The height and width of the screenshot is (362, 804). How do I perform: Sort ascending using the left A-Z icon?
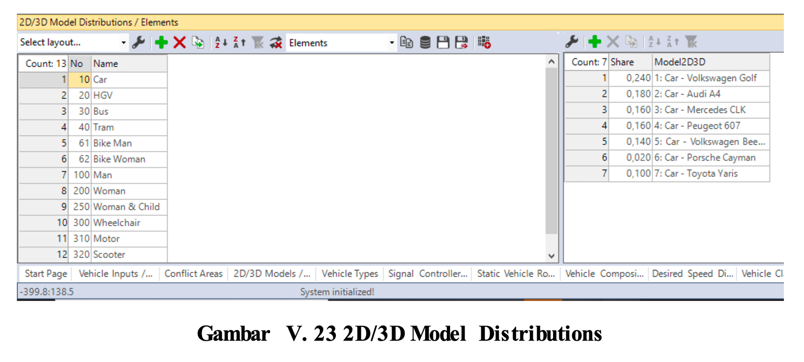coord(221,42)
